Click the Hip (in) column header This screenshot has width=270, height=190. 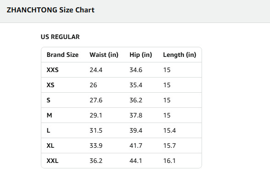[141, 55]
